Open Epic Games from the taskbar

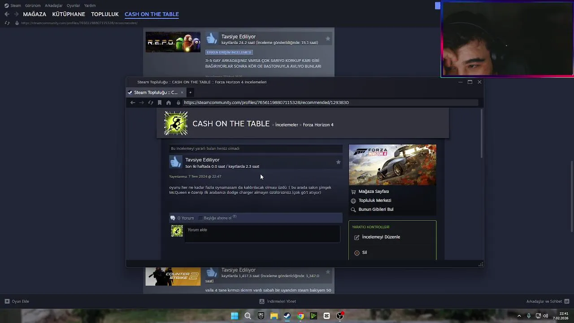[261, 316]
